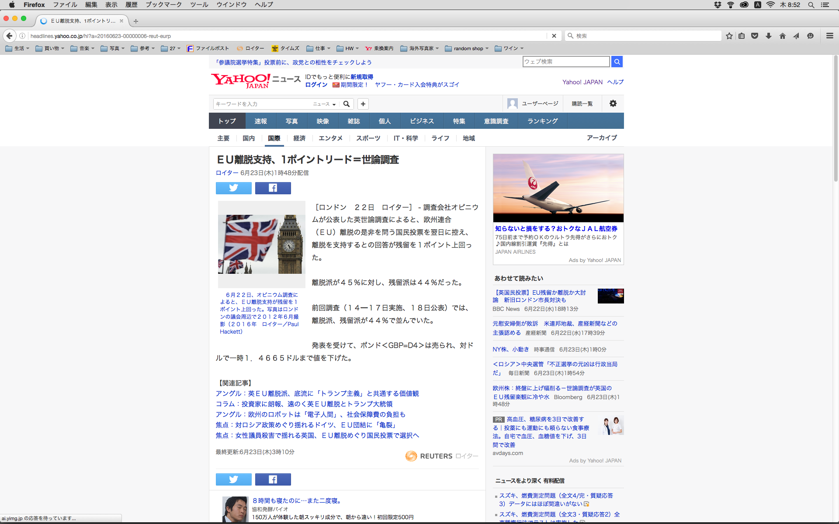
Task: Open the Firefox hamburger menu
Action: pos(829,36)
